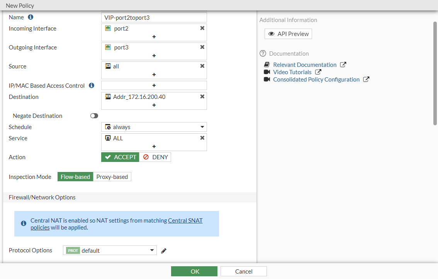Set Action to DENY
Image resolution: width=438 pixels, height=279 pixels.
coord(155,157)
